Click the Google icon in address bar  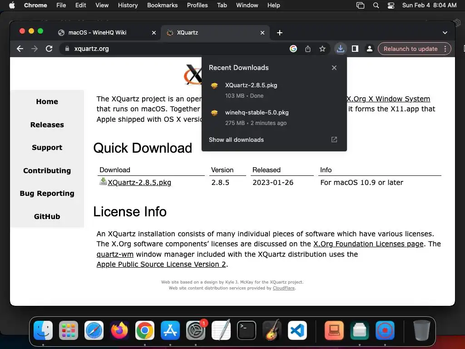click(x=293, y=49)
